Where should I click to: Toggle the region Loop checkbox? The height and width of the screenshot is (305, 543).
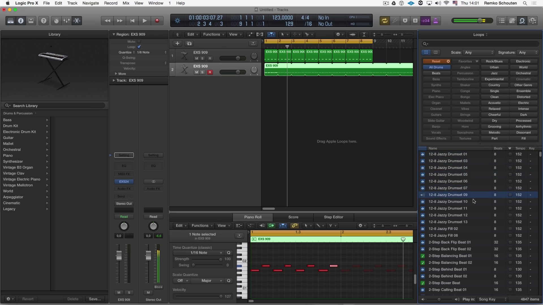(139, 47)
